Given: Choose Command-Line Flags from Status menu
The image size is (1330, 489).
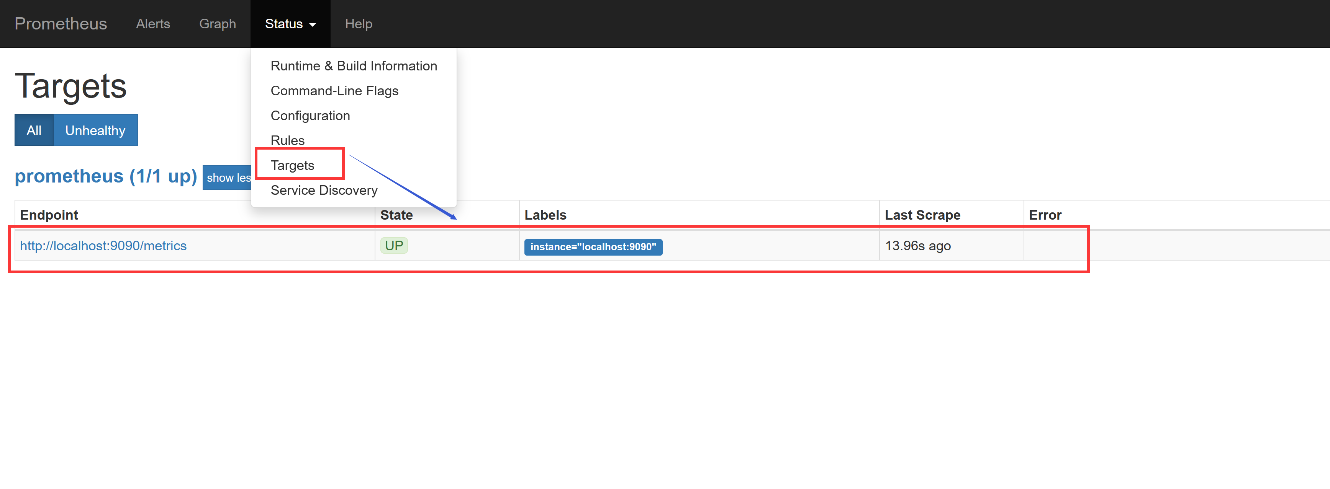Looking at the screenshot, I should (334, 91).
